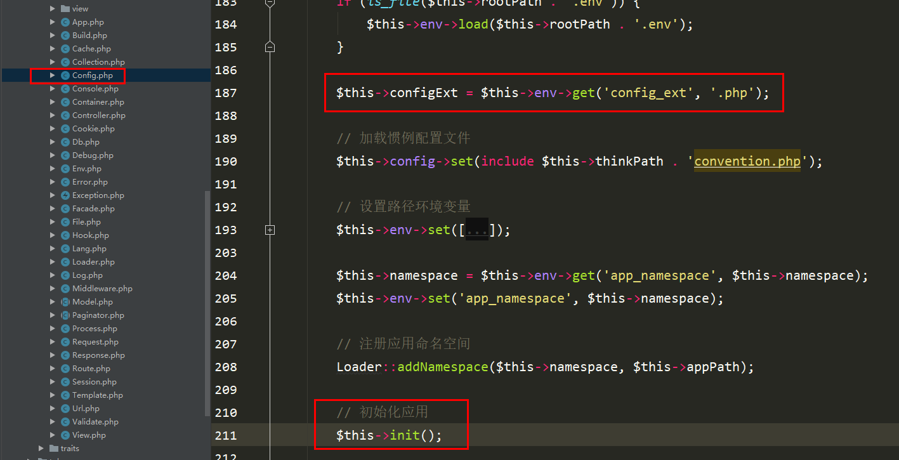Viewport: 899px width, 460px height.
Task: Select Session.php in the project tree
Action: (x=95, y=382)
